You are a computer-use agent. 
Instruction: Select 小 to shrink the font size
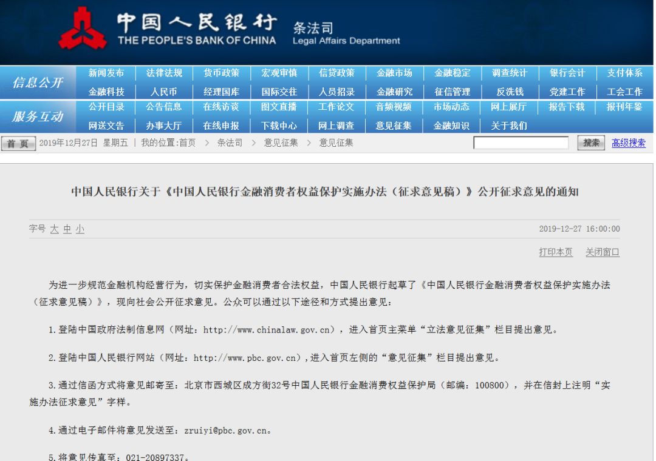tap(80, 229)
